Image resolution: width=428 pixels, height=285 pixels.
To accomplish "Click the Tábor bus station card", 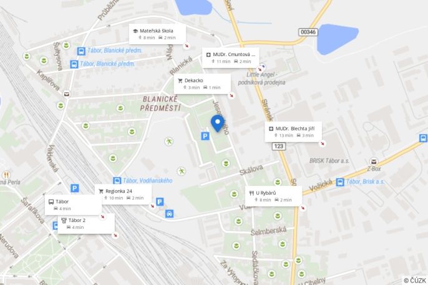I will coord(73,205).
